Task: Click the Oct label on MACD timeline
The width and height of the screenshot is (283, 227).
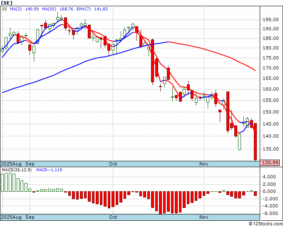Action: [x=113, y=217]
